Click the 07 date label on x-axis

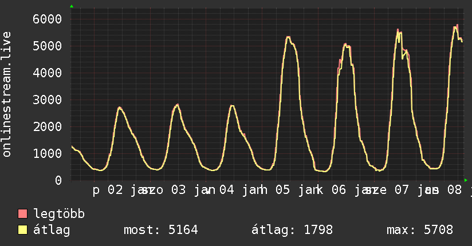[402, 190]
